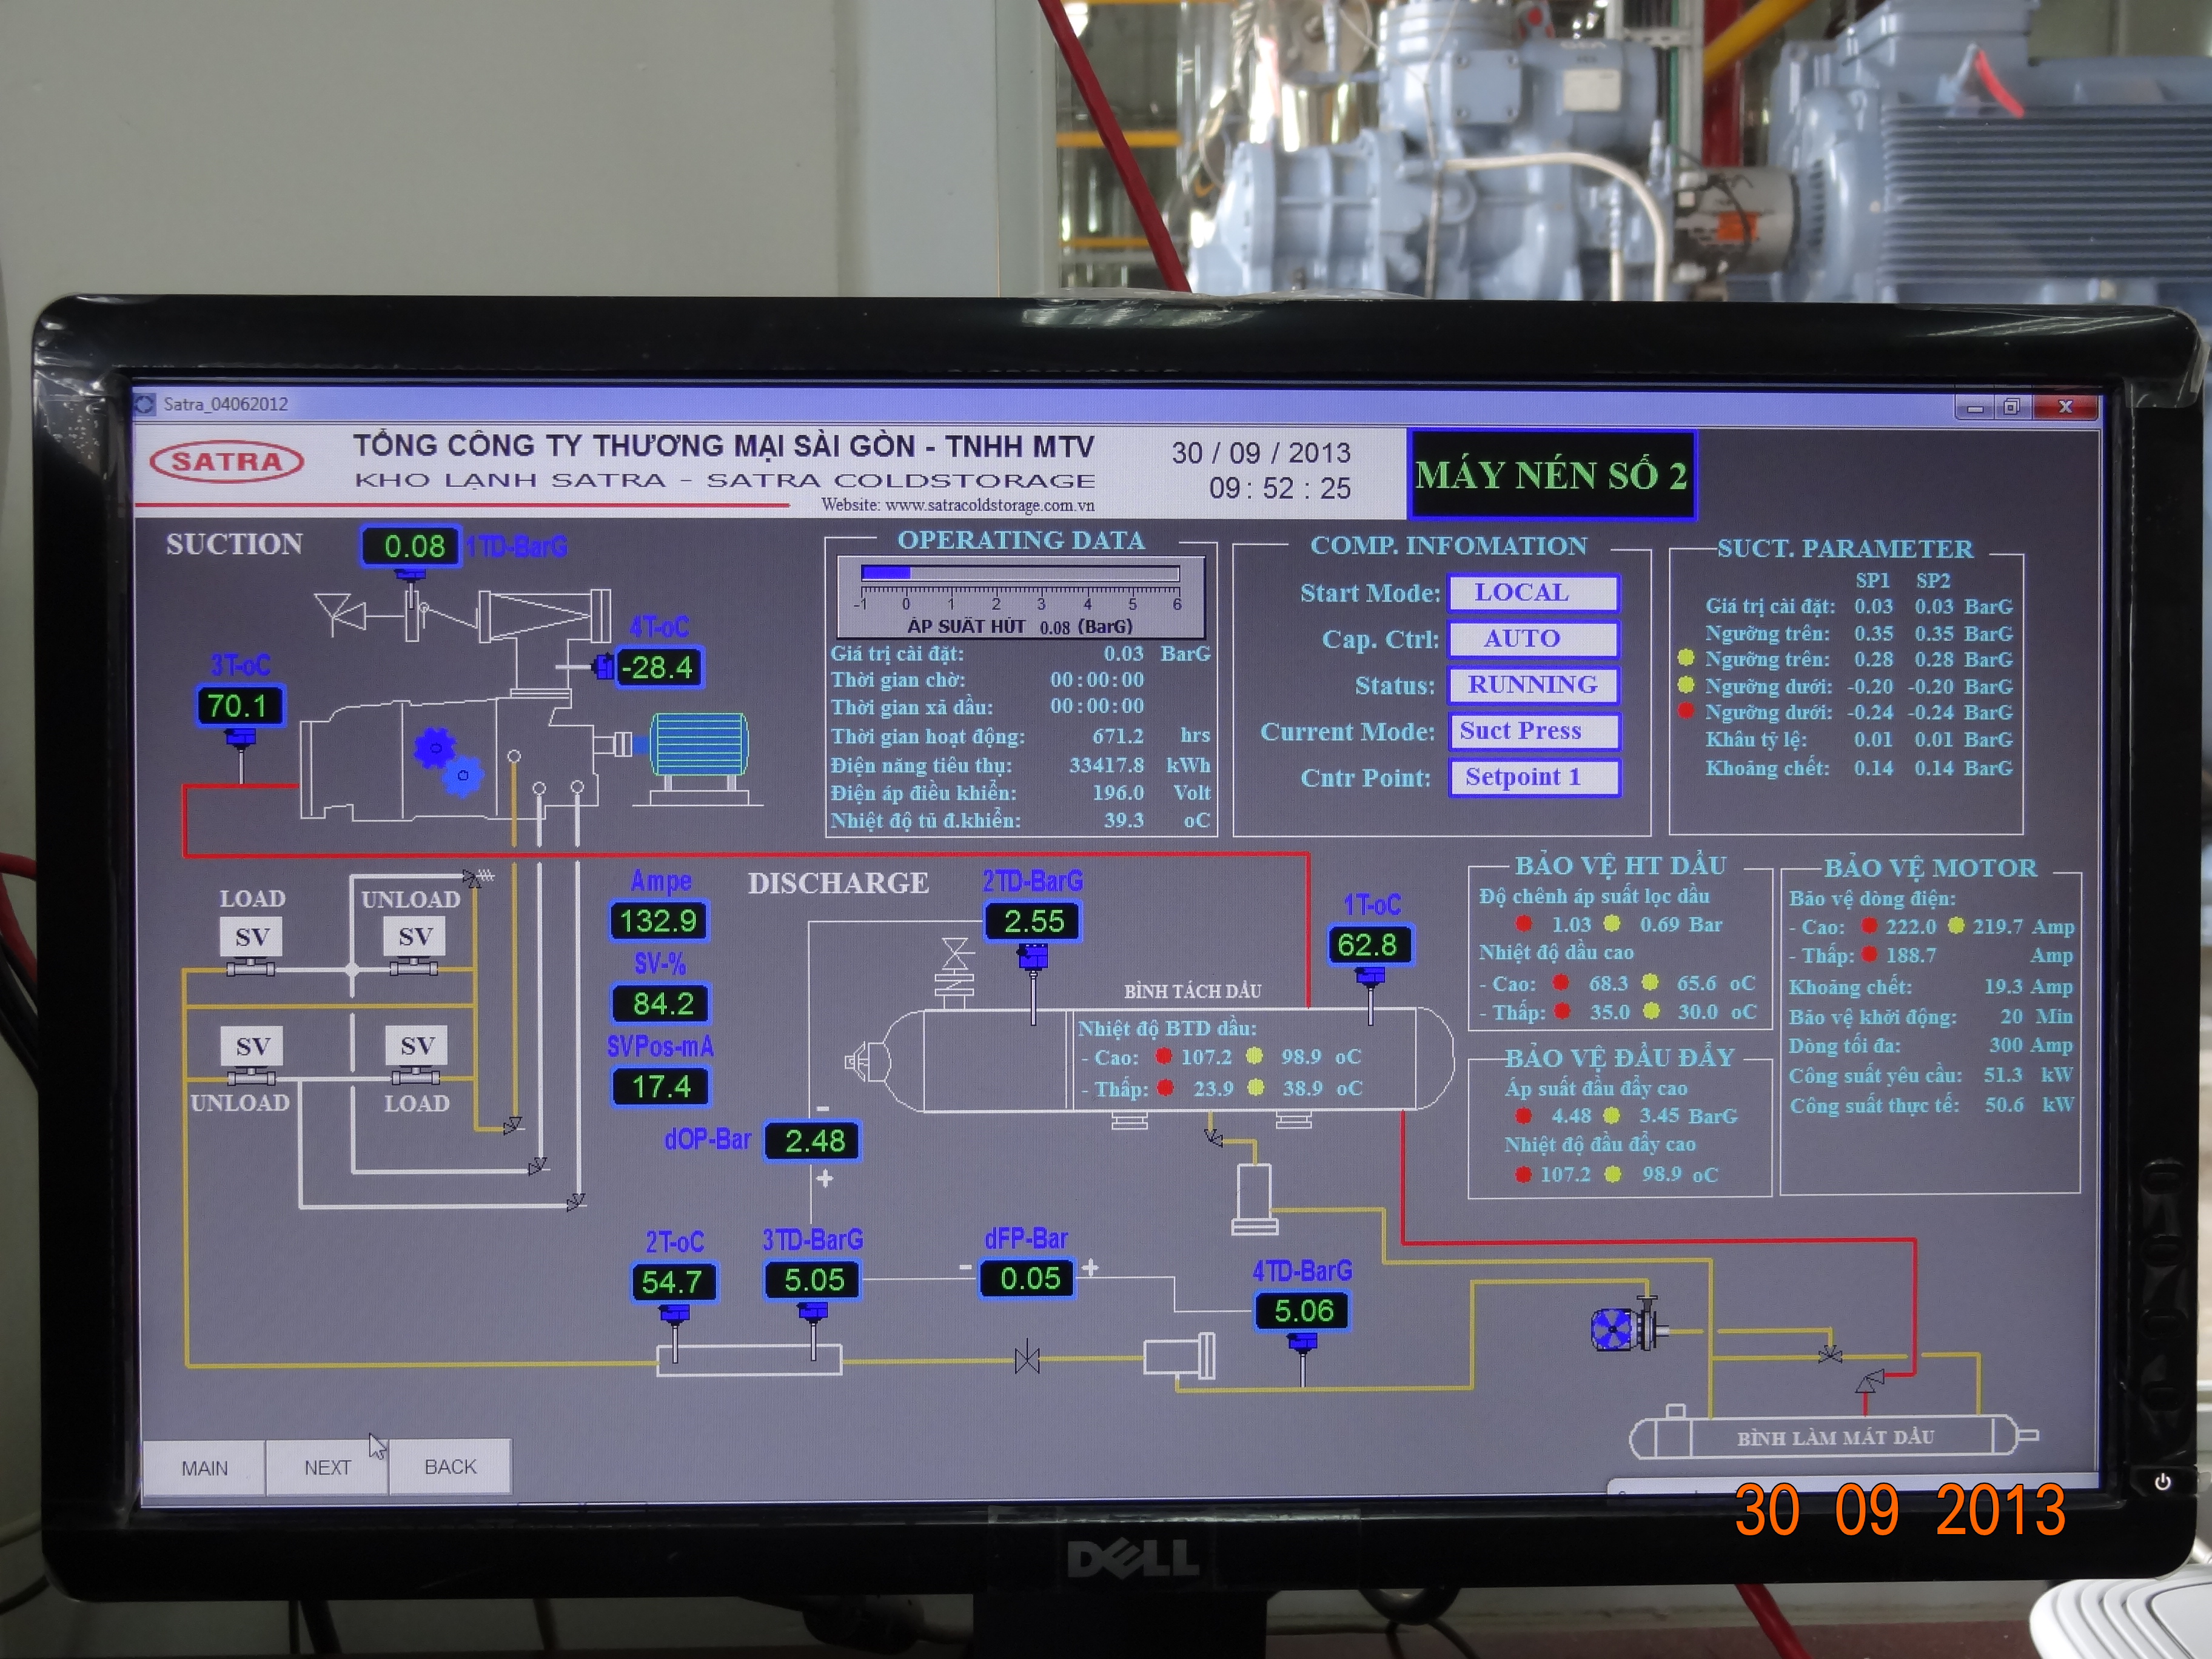This screenshot has height=1659, width=2212.
Task: Toggle the lower LOAD SV solenoid
Action: point(416,1047)
